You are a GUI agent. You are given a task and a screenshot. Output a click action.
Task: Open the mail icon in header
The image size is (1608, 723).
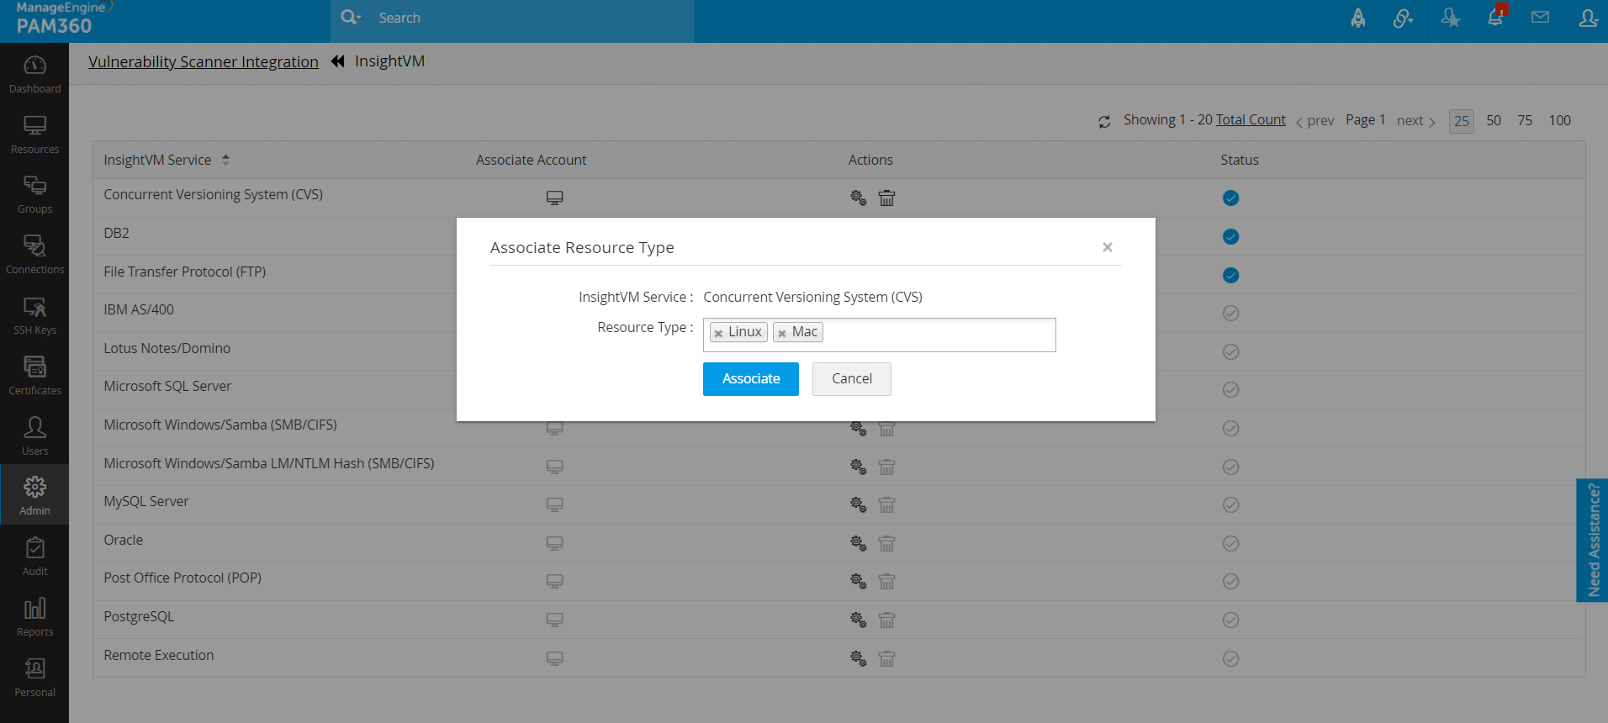1540,18
